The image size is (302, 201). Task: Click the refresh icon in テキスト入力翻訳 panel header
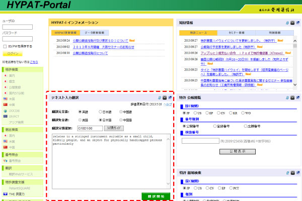point(160,97)
